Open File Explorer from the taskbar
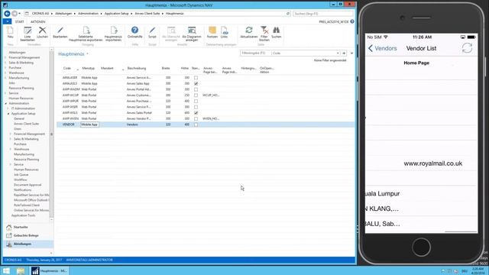Screen dimensions: 489x275 tap(21, 270)
